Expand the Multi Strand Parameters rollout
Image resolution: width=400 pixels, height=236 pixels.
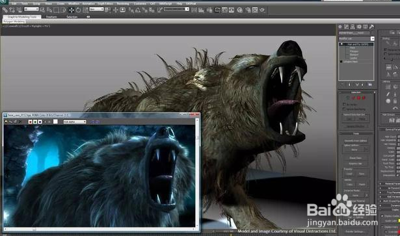(x=390, y=201)
